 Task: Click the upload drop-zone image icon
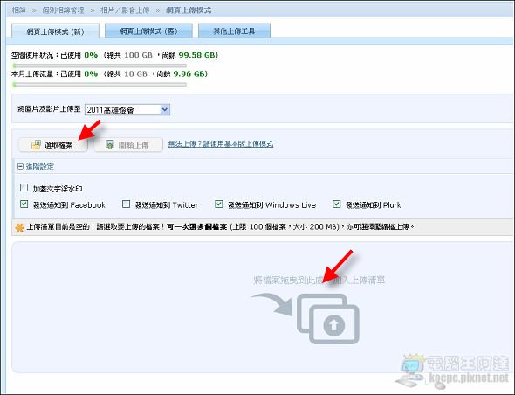click(x=328, y=319)
